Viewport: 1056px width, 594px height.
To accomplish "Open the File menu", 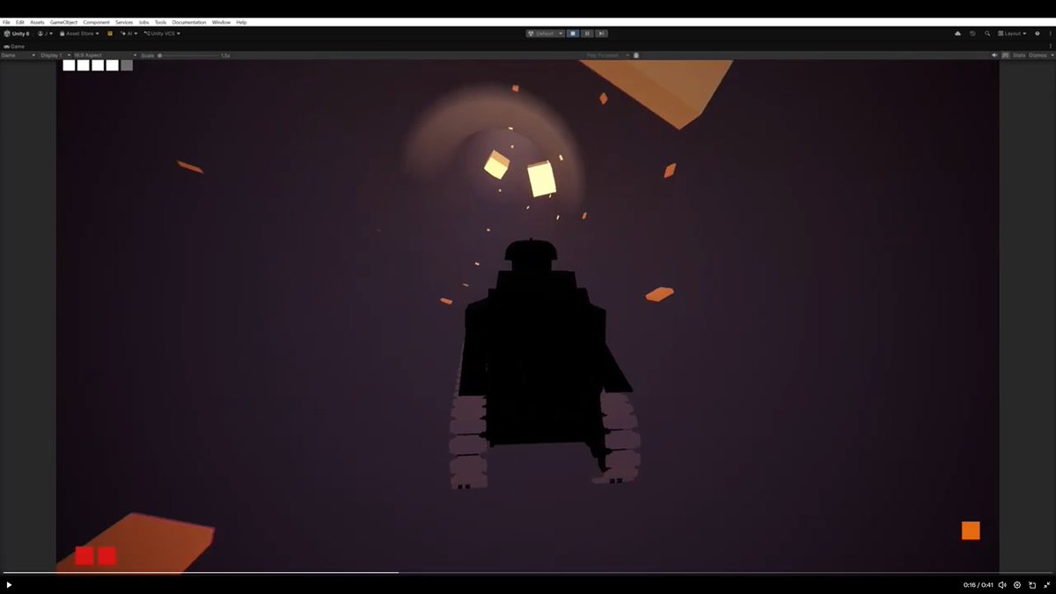I will point(6,22).
